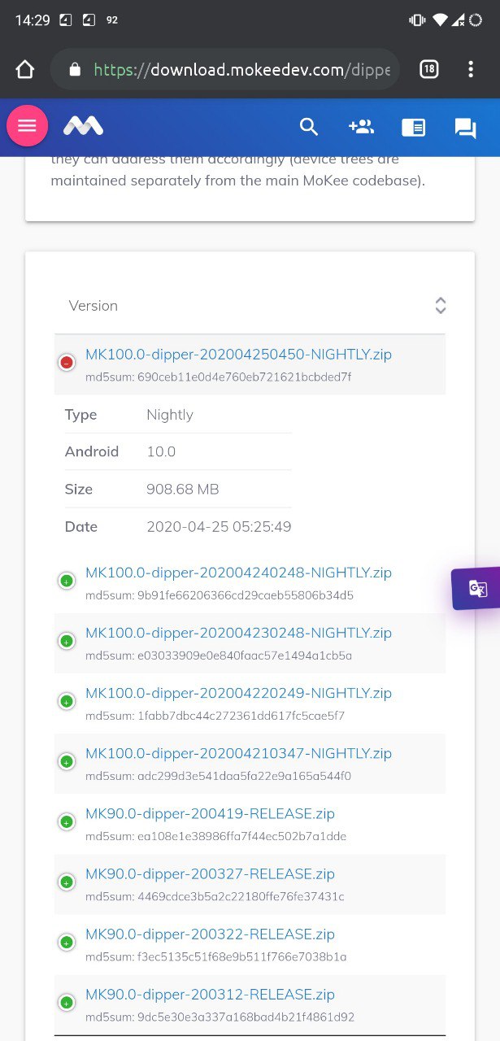500x1041 pixels.
Task: Select md5sum text starting e03033909e0e
Action: click(x=219, y=656)
